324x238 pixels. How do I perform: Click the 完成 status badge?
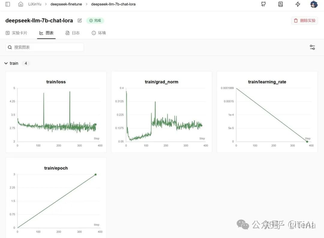coord(95,20)
